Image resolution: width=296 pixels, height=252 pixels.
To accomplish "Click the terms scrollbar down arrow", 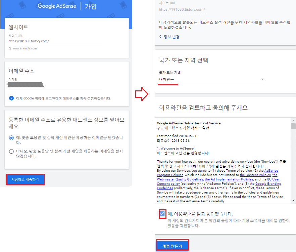I will click(293, 201).
